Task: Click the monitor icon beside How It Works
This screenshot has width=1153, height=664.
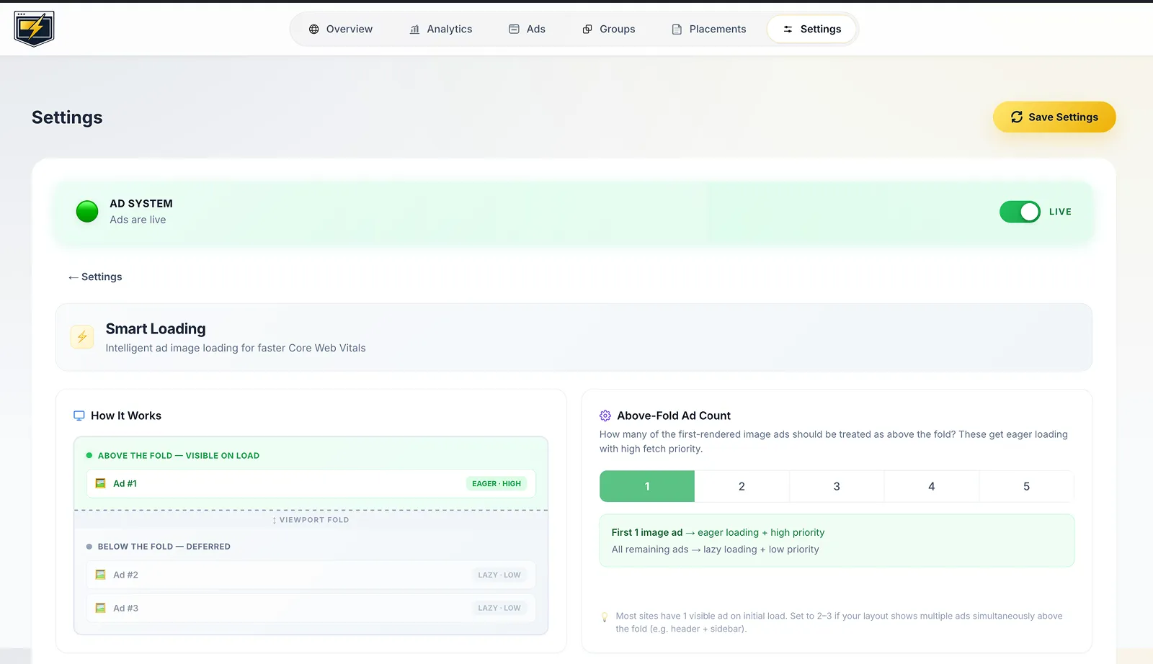Action: pyautogui.click(x=79, y=416)
